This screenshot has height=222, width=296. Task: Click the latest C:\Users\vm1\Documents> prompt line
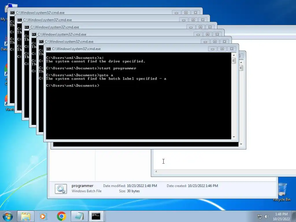[73, 86]
